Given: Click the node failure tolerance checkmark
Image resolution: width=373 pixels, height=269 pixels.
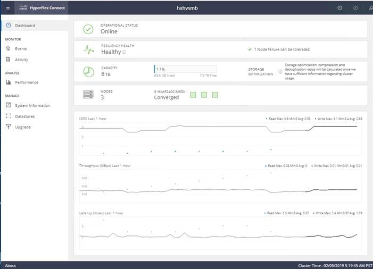Looking at the screenshot, I should 250,49.
